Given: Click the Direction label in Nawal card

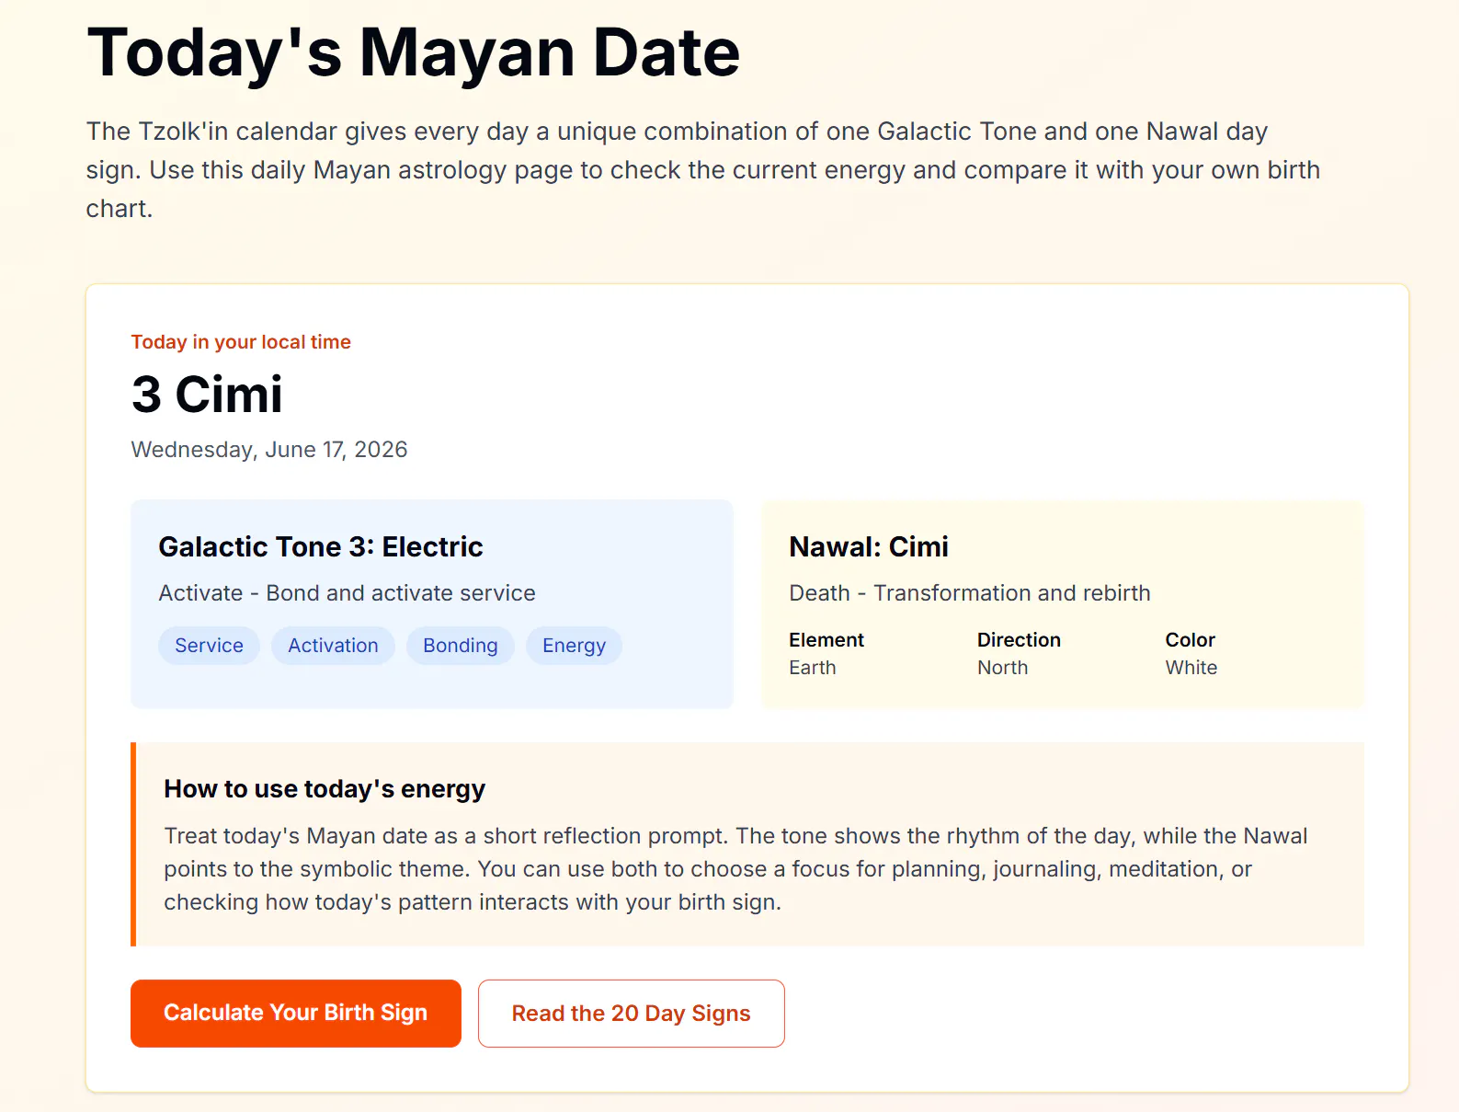Looking at the screenshot, I should (x=1019, y=640).
